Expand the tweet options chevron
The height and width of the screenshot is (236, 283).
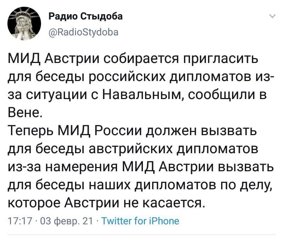click(272, 16)
